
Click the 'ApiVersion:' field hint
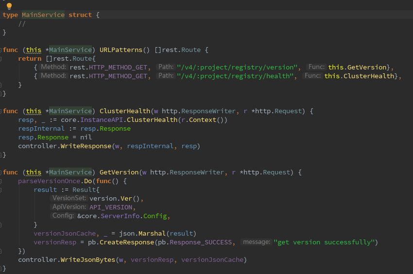coord(69,207)
